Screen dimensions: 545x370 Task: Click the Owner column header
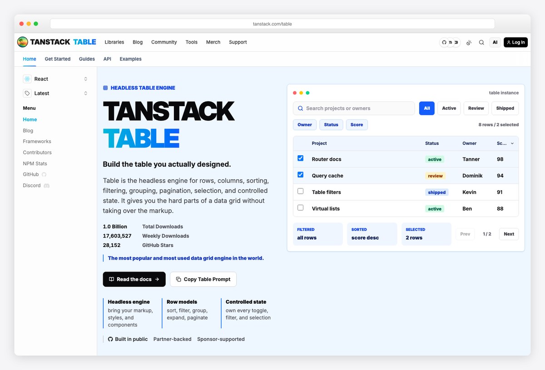pyautogui.click(x=470, y=143)
